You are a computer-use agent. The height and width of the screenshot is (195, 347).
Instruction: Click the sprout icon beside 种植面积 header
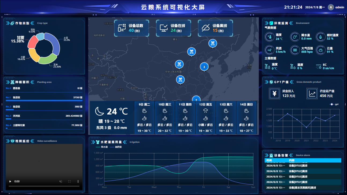tap(12, 82)
